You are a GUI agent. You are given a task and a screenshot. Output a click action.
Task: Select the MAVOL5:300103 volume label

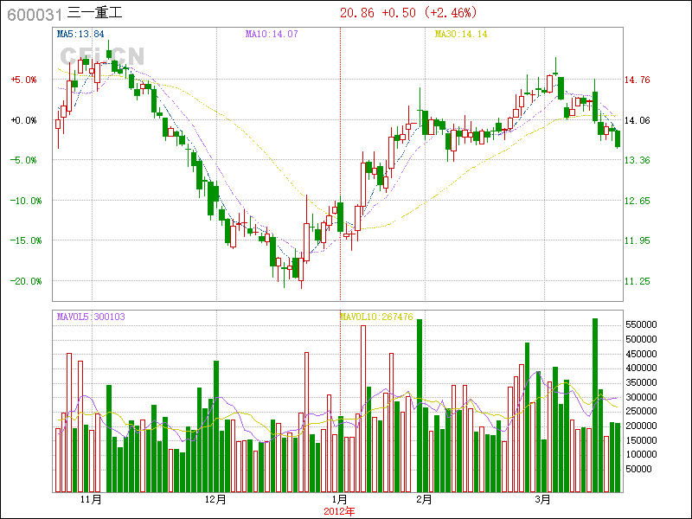[90, 317]
